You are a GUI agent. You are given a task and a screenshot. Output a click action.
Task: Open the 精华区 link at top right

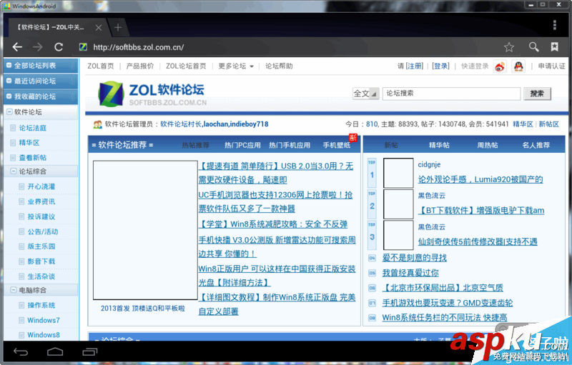point(523,124)
